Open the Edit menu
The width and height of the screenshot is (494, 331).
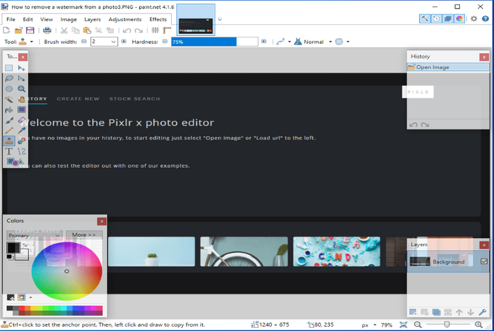tap(28, 19)
